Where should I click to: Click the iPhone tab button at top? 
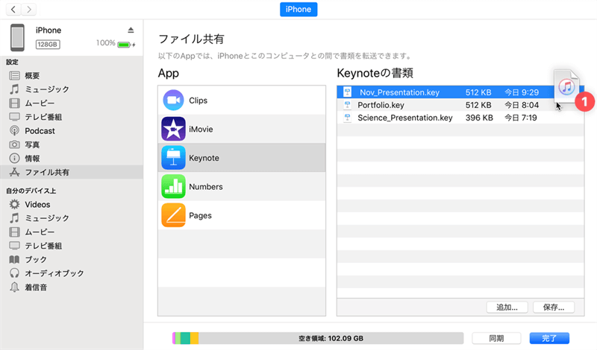(x=298, y=10)
